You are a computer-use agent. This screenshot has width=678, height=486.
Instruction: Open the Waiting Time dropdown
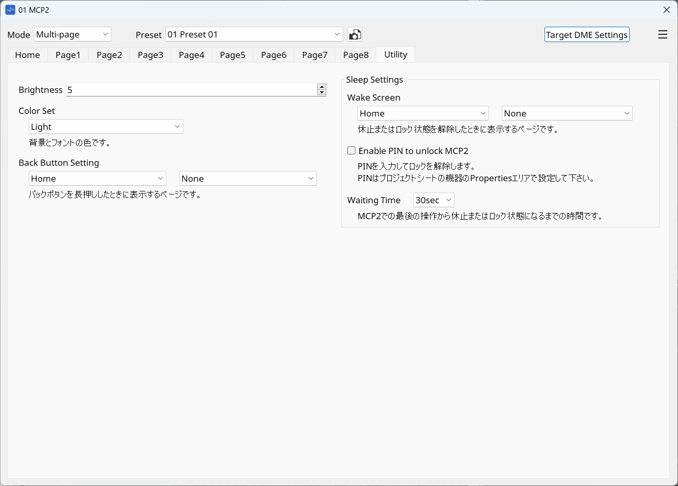(x=433, y=200)
